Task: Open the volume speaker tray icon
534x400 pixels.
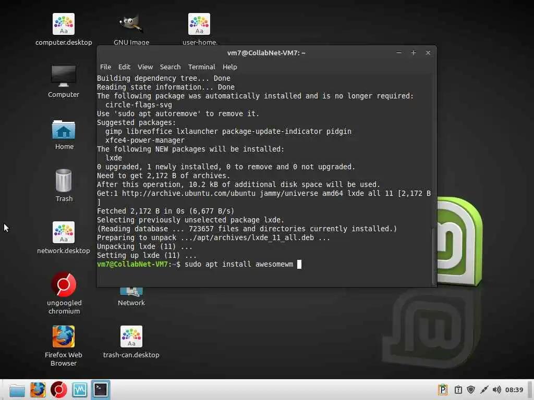Action: [497, 390]
